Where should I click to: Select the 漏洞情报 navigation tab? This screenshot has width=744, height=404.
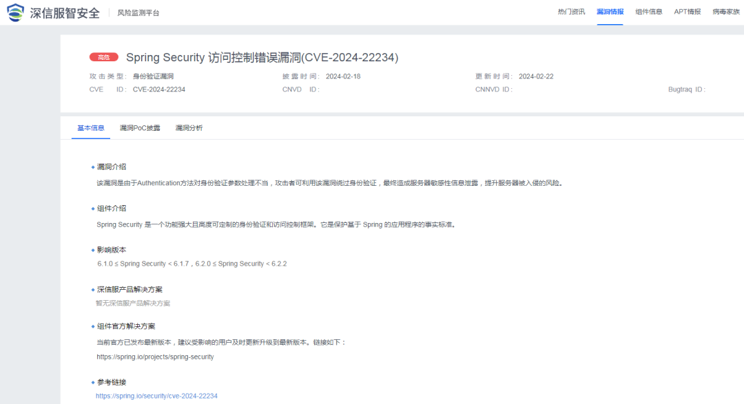610,12
